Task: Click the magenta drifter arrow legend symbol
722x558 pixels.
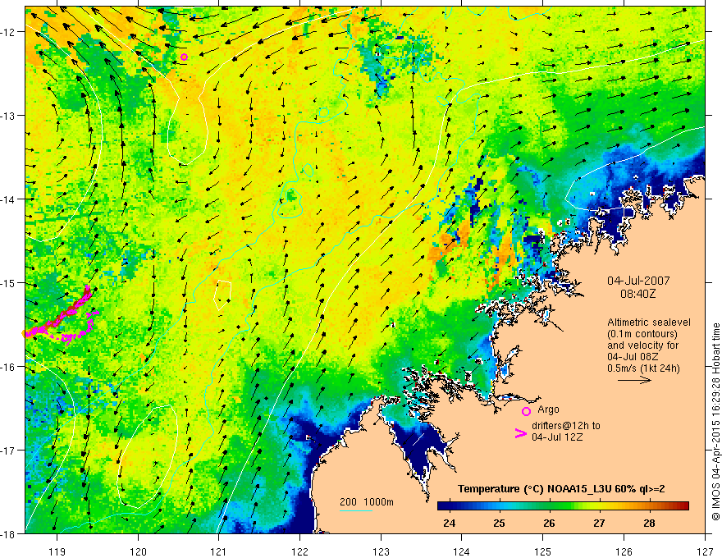Action: pos(520,433)
